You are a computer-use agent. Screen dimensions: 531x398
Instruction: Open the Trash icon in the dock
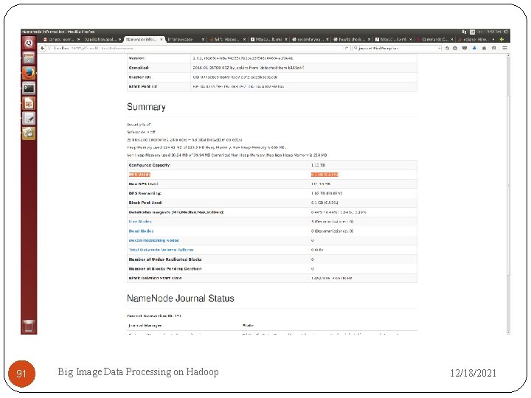(x=29, y=327)
